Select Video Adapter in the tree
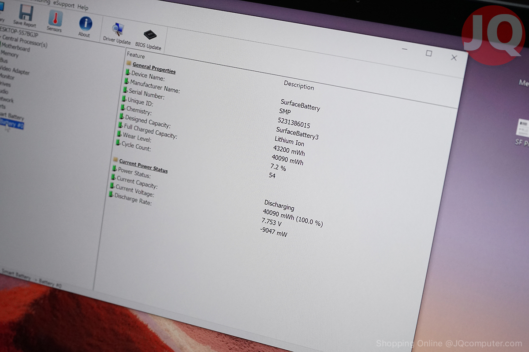The height and width of the screenshot is (352, 529). coord(14,70)
